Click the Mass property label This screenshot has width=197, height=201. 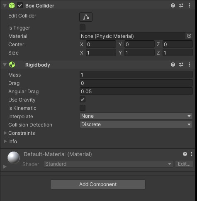tap(15, 75)
